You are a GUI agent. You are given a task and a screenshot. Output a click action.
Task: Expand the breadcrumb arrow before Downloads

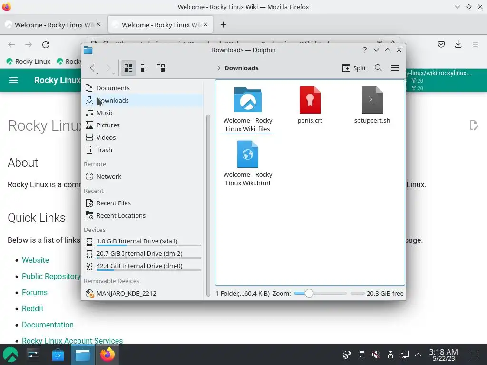218,68
